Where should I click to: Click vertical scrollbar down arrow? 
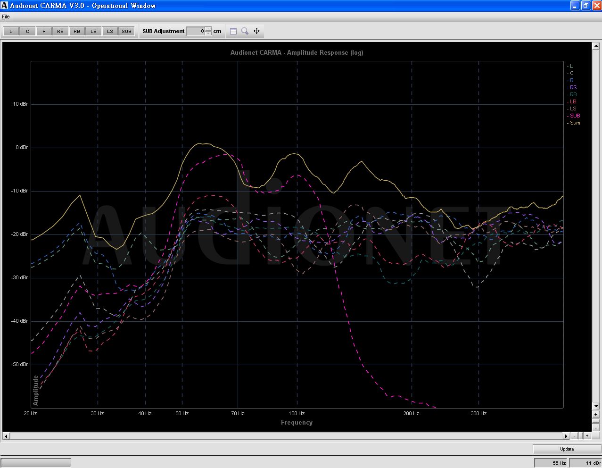pyautogui.click(x=596, y=406)
